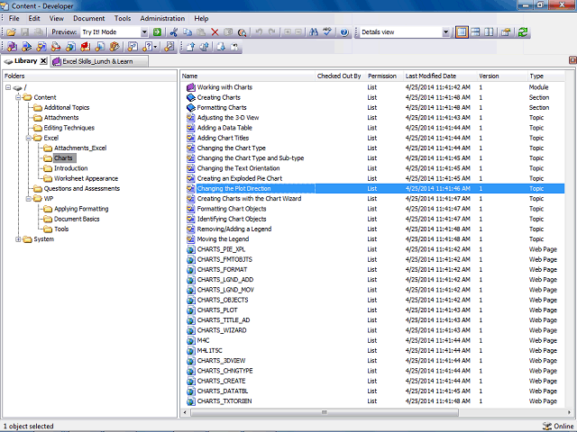Collapse the root '/' tree node
Screen dimensions: 577x432
(8, 87)
